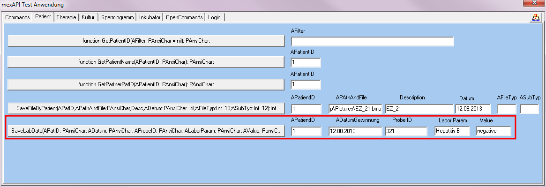The image size is (546, 187).
Task: Focus the Labor Param field with Hepatitis-B
Action: click(452, 131)
